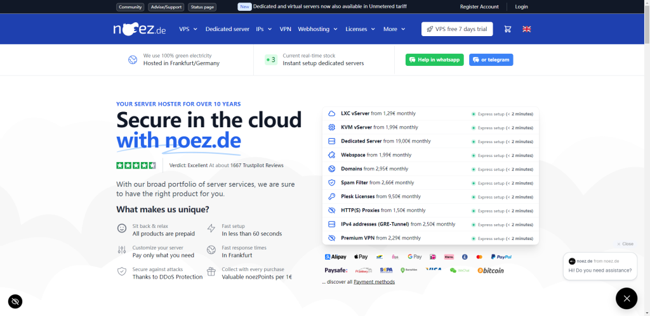This screenshot has width=650, height=316.
Task: Switch language via the UK flag icon
Action: [x=526, y=29]
